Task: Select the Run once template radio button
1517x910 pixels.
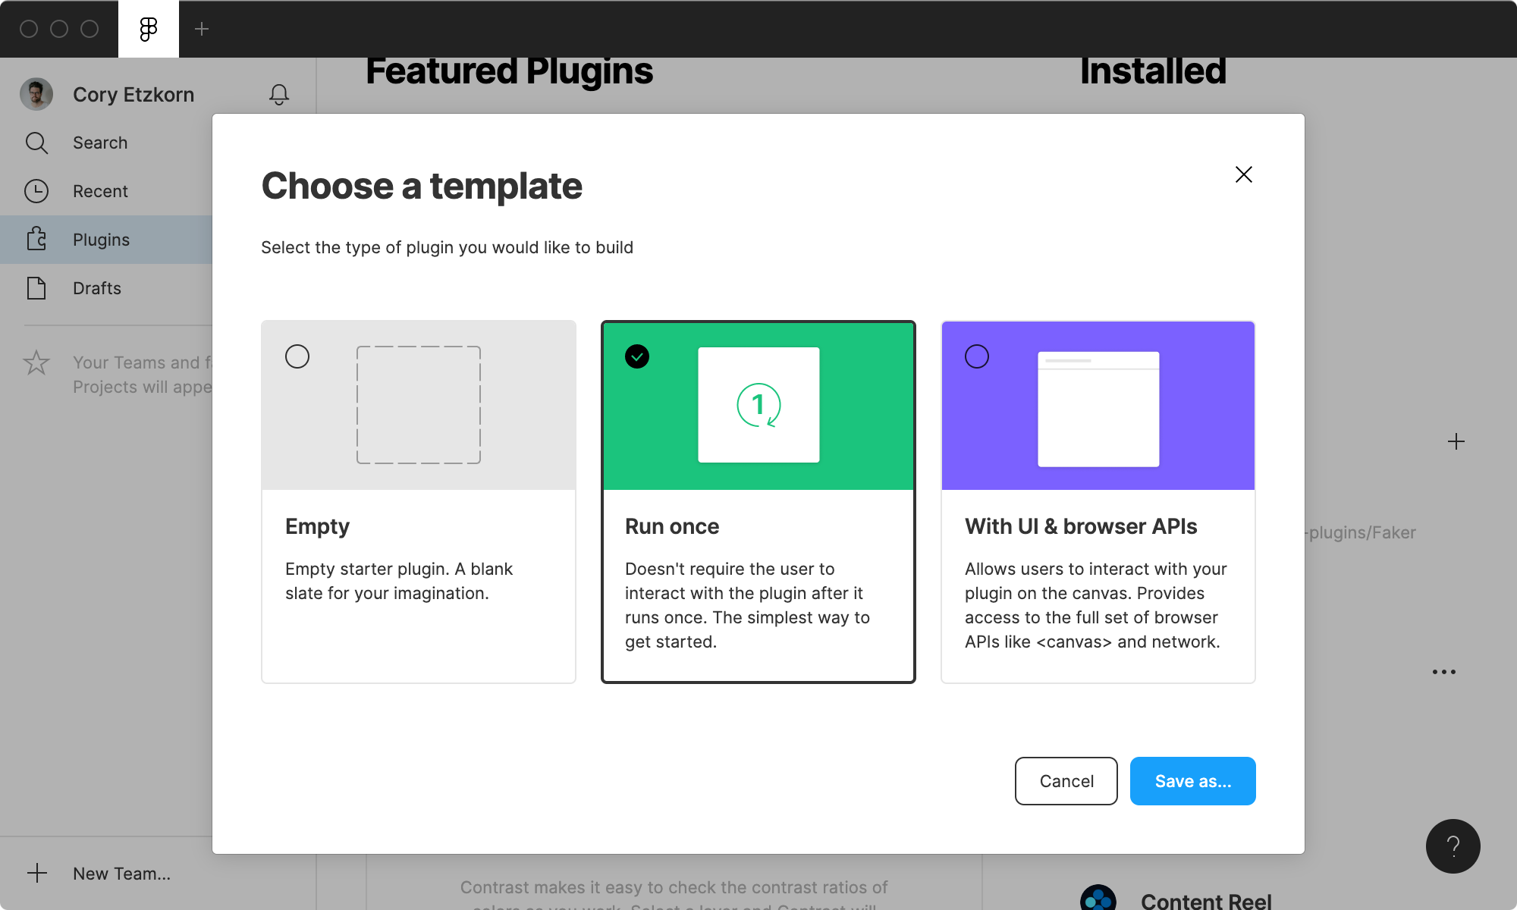Action: [x=637, y=356]
